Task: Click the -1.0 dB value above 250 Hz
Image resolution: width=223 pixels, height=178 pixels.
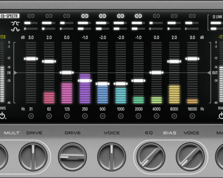Action: [85, 37]
